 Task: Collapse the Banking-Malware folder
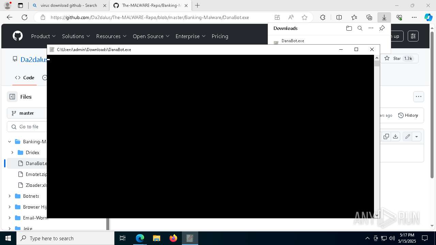tap(10, 142)
